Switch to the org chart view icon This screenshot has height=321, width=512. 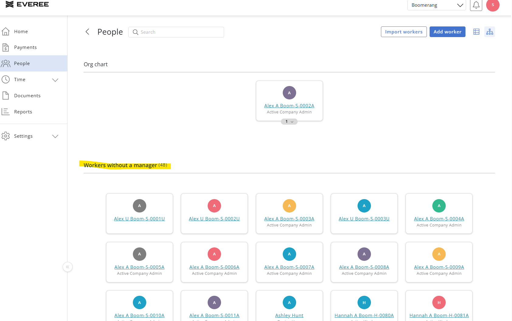(x=490, y=32)
